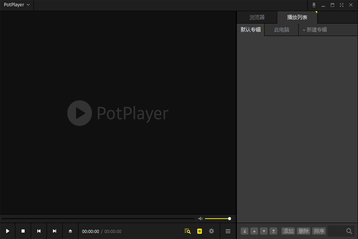
Task: Select the 此电脑 album tab
Action: click(x=281, y=30)
